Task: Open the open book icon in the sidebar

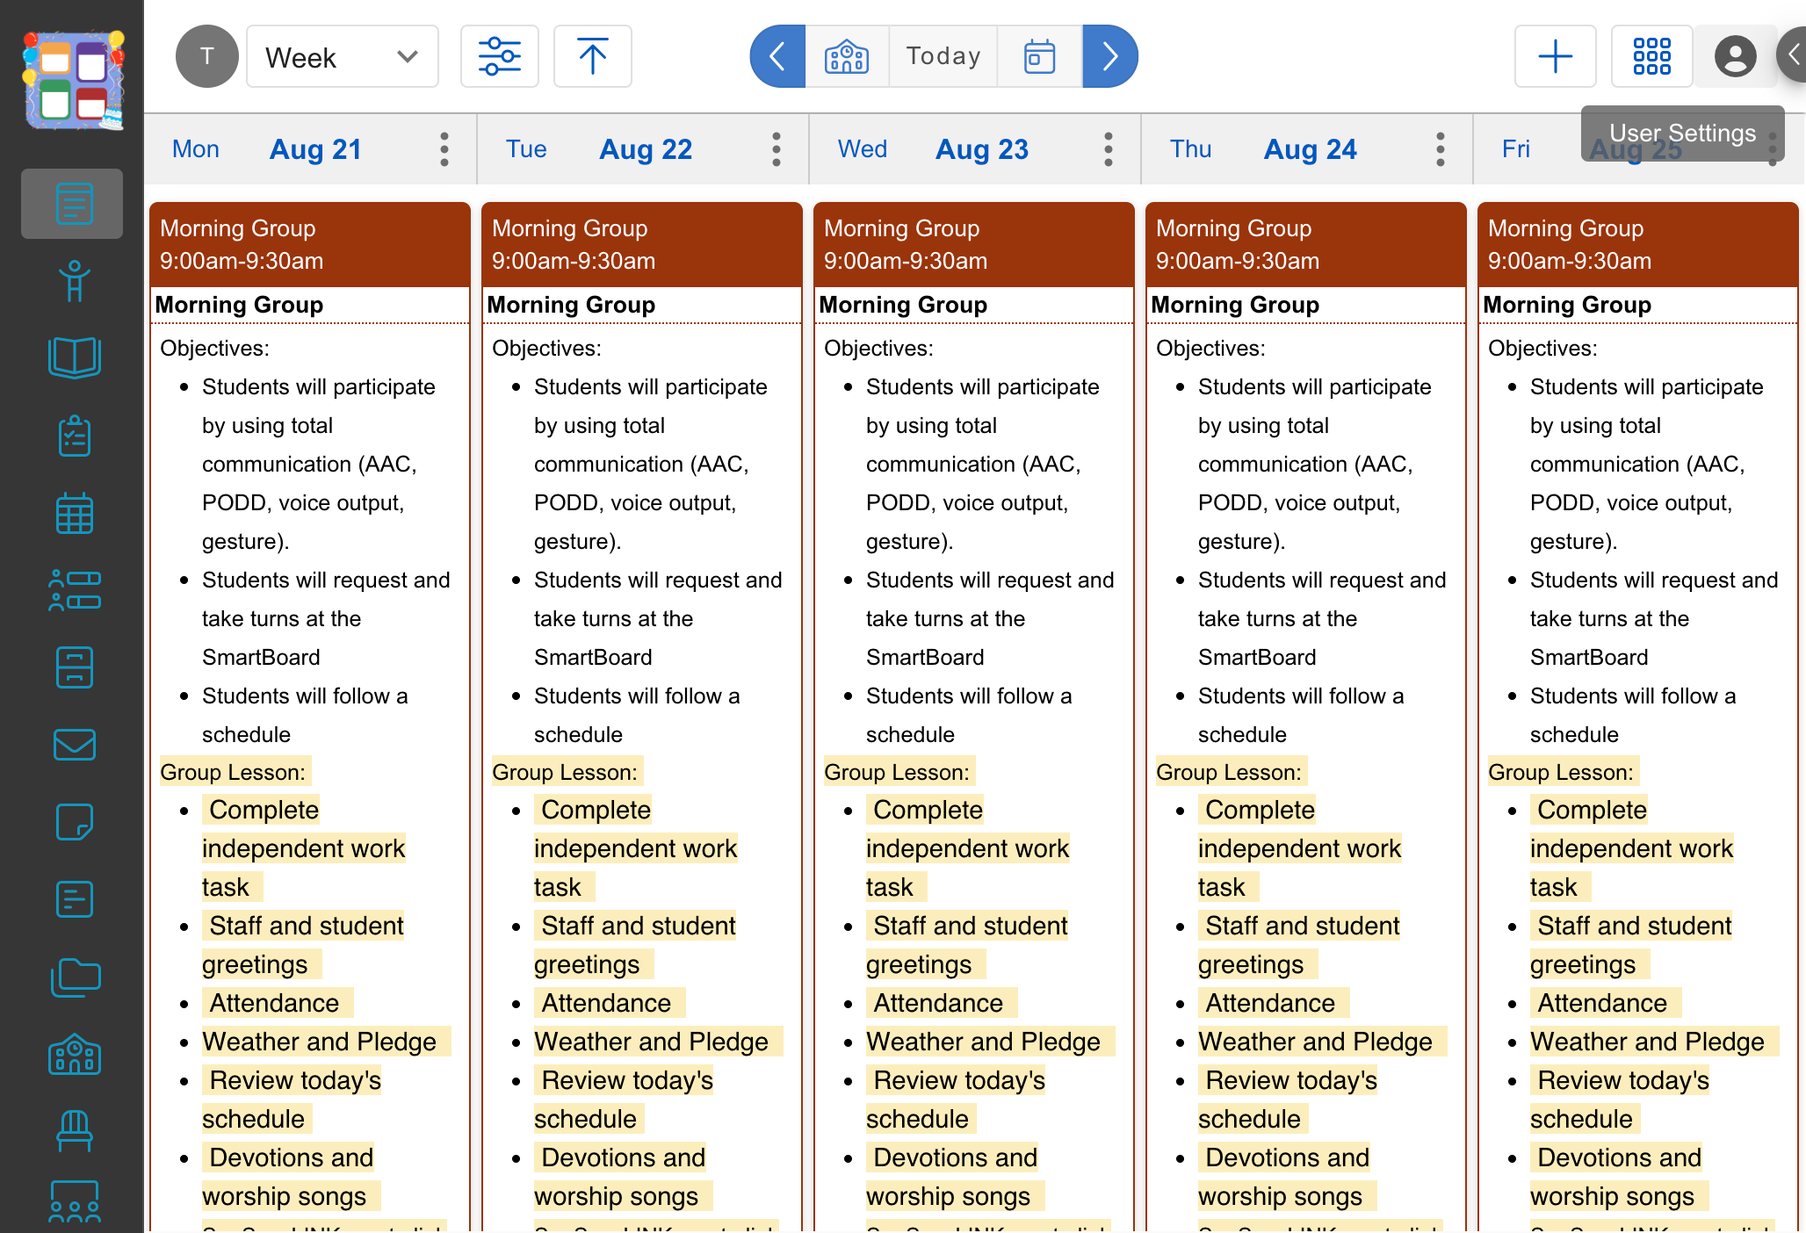Action: tap(74, 358)
